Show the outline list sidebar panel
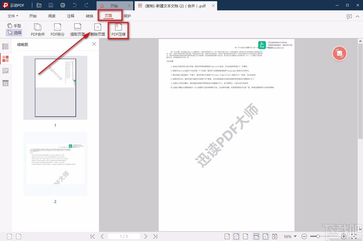This screenshot has height=241, width=363. (x=5, y=46)
